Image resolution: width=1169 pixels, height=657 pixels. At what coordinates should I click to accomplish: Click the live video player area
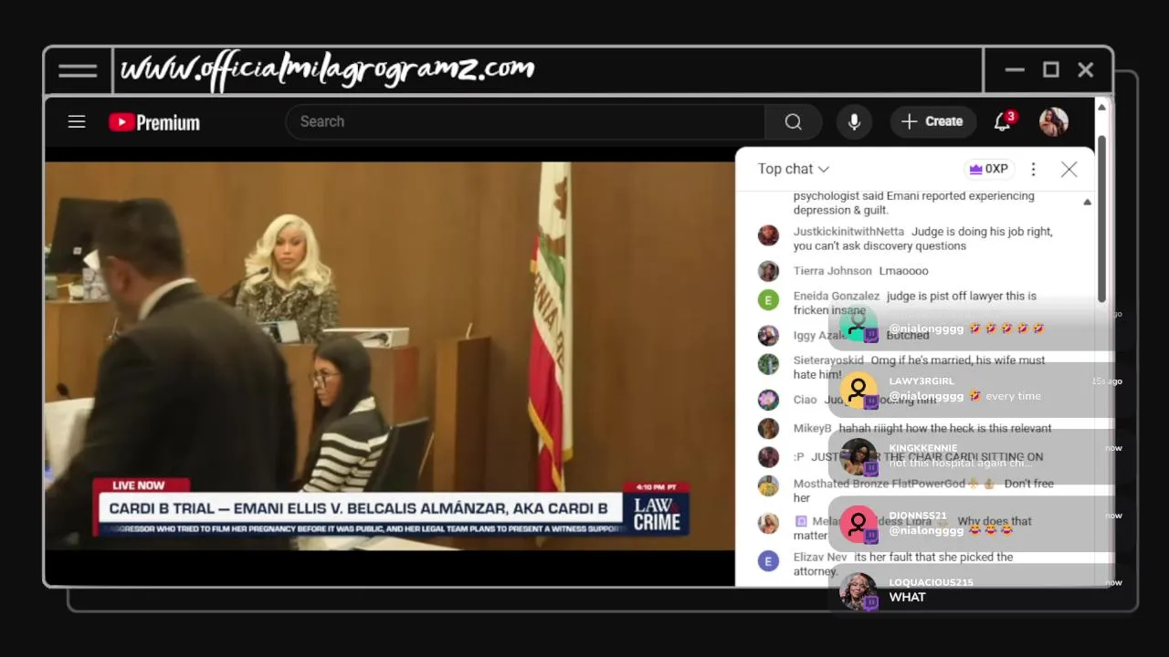click(390, 356)
